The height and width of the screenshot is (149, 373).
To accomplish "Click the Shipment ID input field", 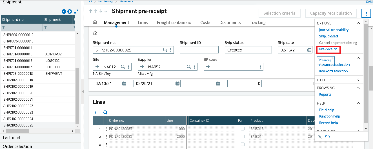I will [x=199, y=50].
